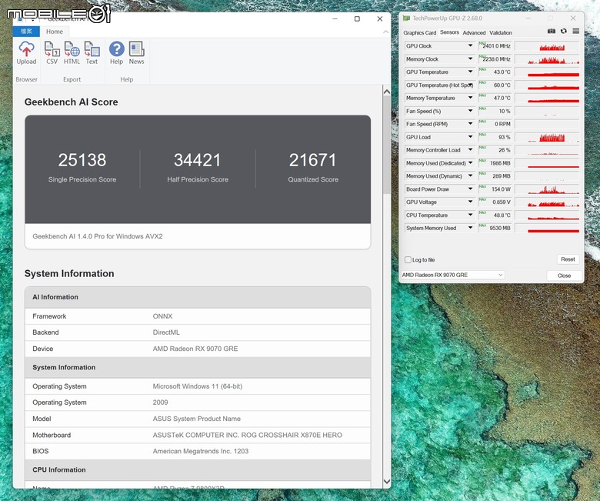
Task: Open CPU Temperature sensor dropdown
Action: pos(470,215)
